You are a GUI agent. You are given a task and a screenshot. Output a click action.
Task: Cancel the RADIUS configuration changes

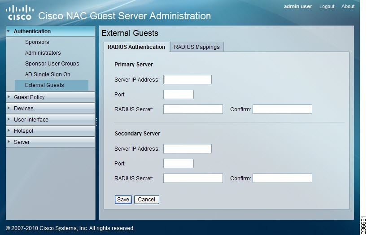pyautogui.click(x=147, y=200)
